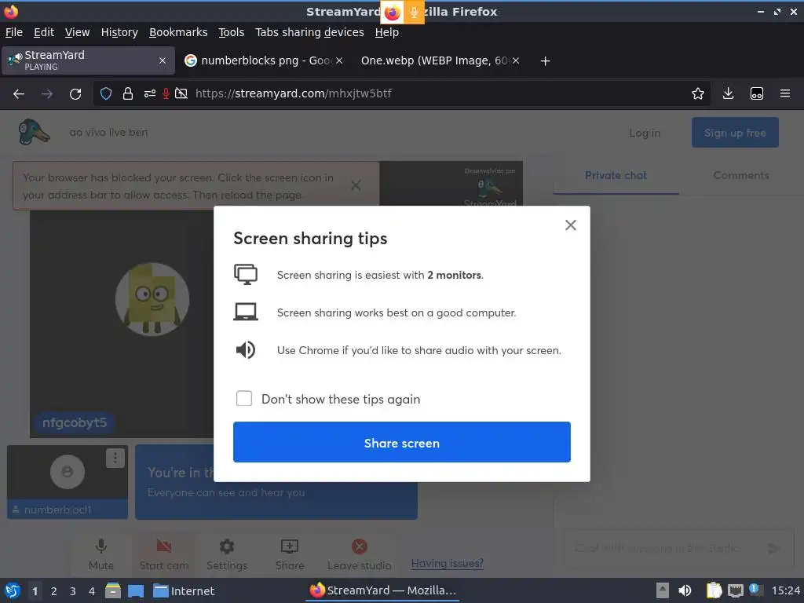Click the red microphone sharing indicator
The width and height of the screenshot is (804, 603).
[166, 94]
